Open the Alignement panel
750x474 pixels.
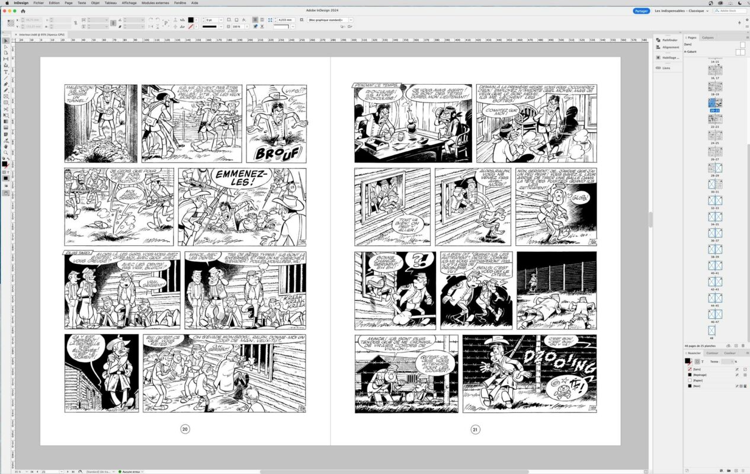point(667,47)
